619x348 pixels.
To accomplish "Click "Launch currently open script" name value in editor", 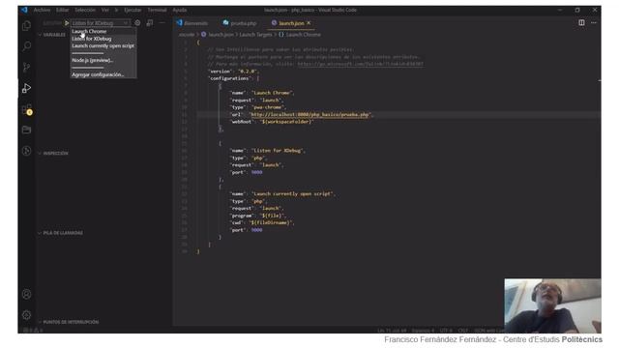I will [292, 193].
